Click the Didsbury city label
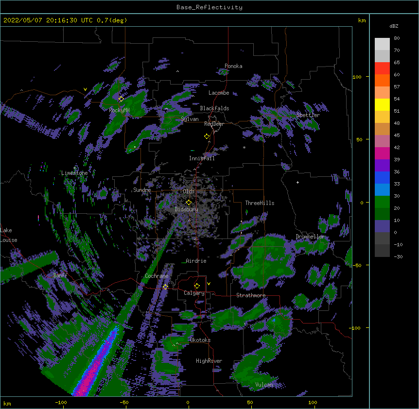The height and width of the screenshot is (409, 419). [x=187, y=209]
